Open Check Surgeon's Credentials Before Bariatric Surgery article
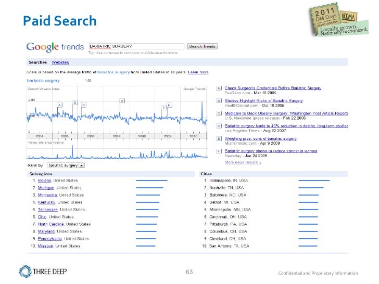 (273, 88)
